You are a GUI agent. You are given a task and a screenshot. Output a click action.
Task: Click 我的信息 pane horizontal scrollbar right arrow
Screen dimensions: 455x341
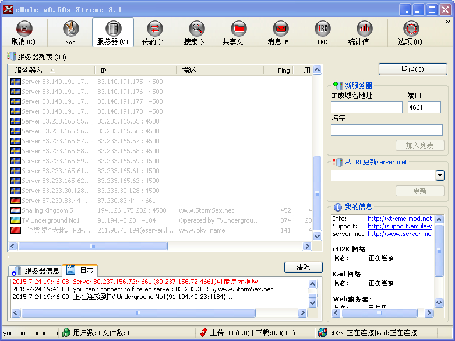pos(429,312)
